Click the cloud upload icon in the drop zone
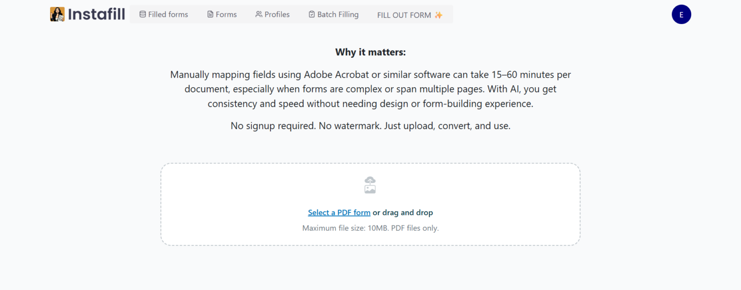This screenshot has width=741, height=290. click(x=370, y=185)
